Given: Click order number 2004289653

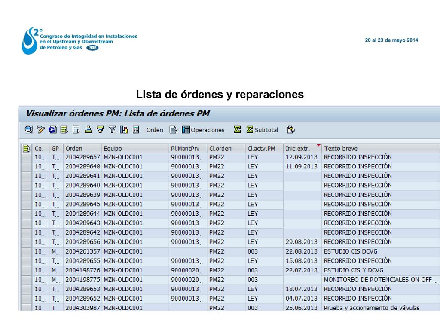Looking at the screenshot, I should [x=82, y=289].
